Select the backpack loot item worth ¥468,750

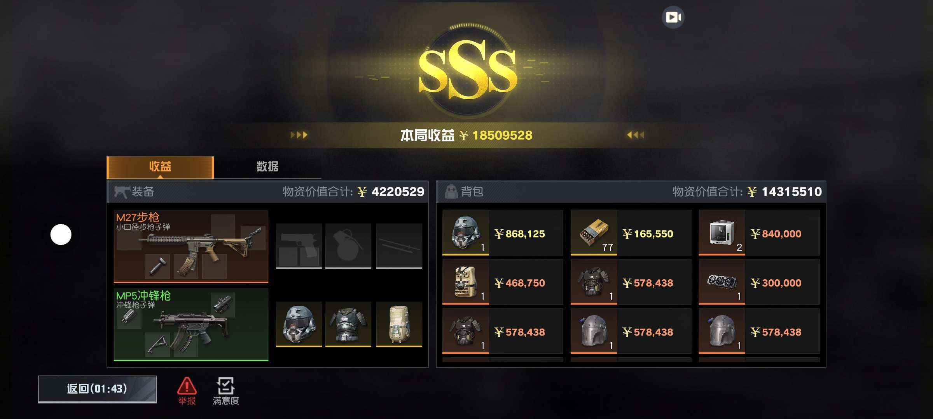503,282
